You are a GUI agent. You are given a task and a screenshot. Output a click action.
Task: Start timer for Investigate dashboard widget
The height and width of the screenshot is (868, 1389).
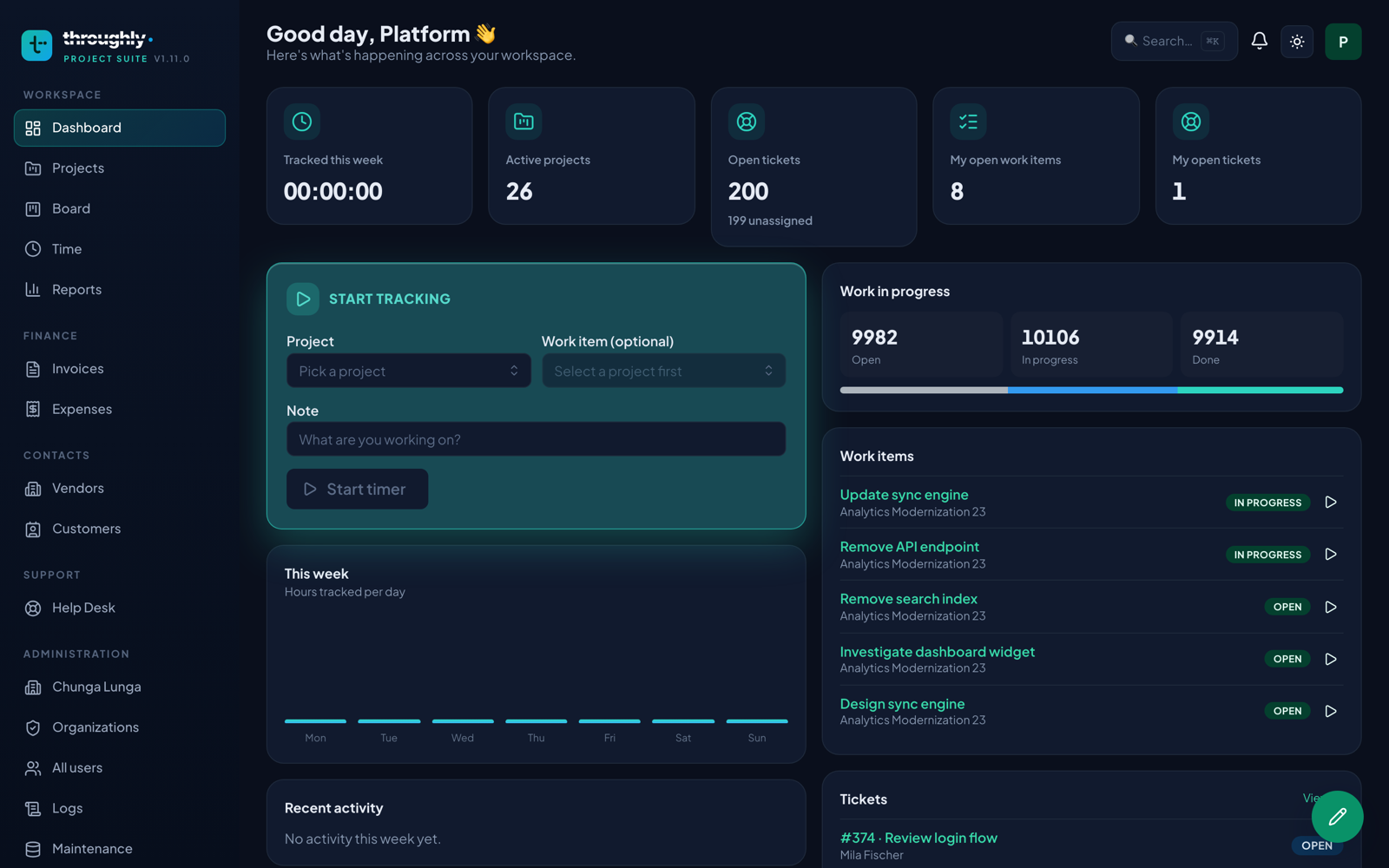click(x=1330, y=659)
